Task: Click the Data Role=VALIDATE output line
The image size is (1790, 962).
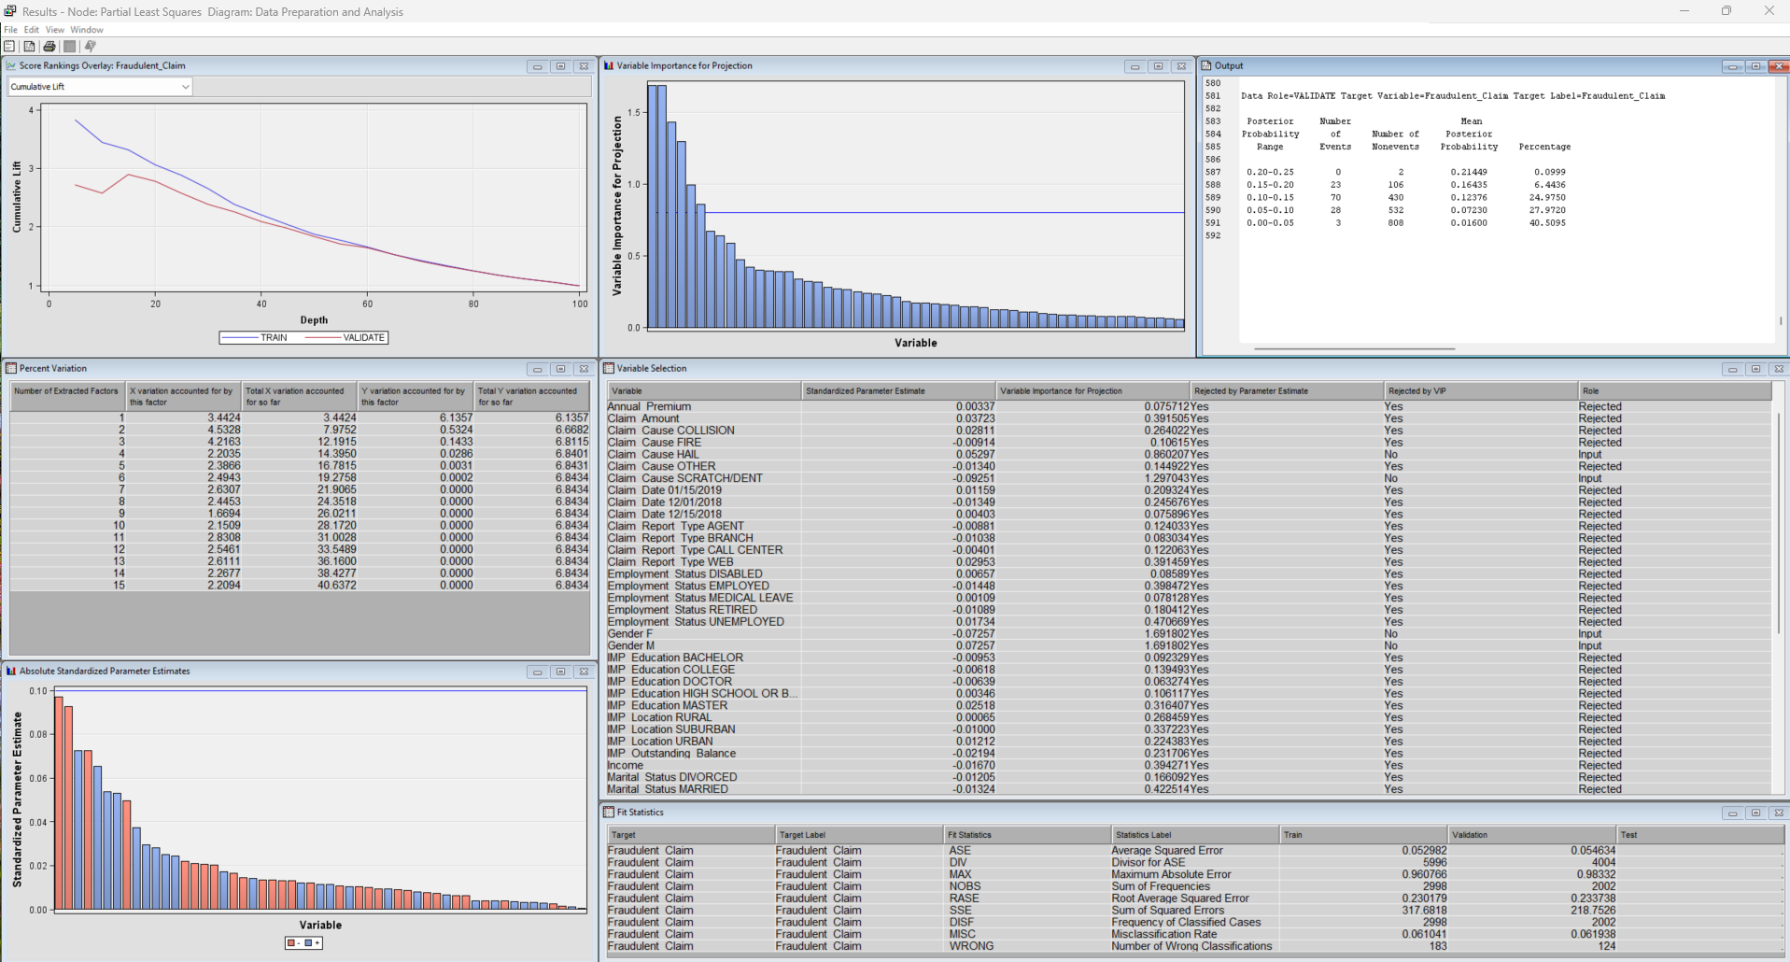Action: click(1453, 96)
